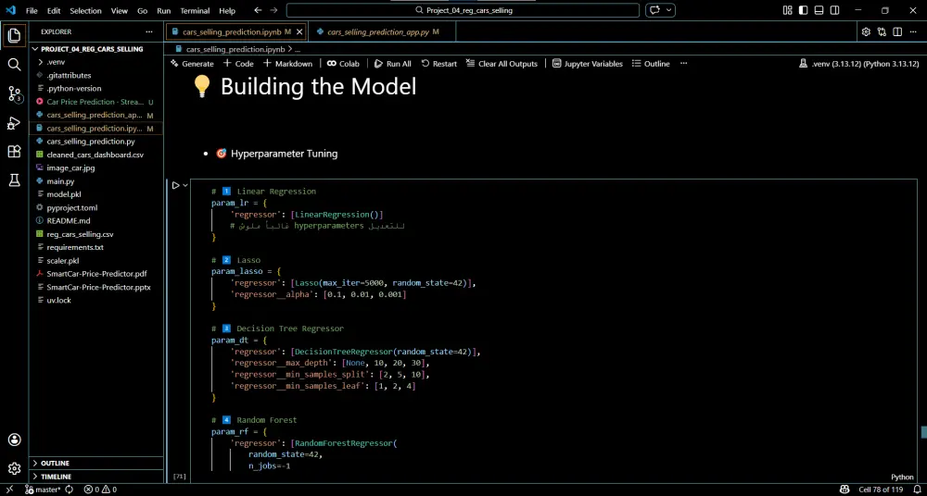Toggle the bottom panel
The height and width of the screenshot is (496, 927).
point(819,10)
